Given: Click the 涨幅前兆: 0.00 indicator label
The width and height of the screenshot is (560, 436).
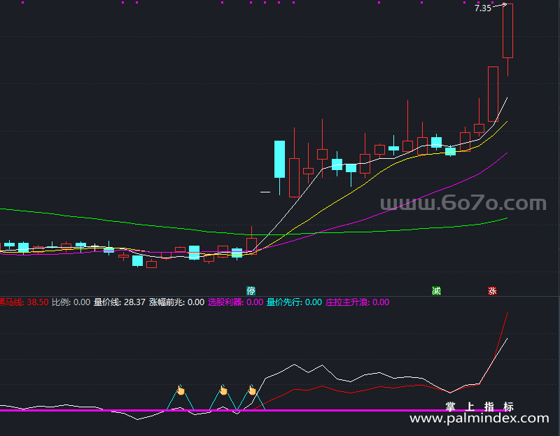Looking at the screenshot, I should 177,302.
